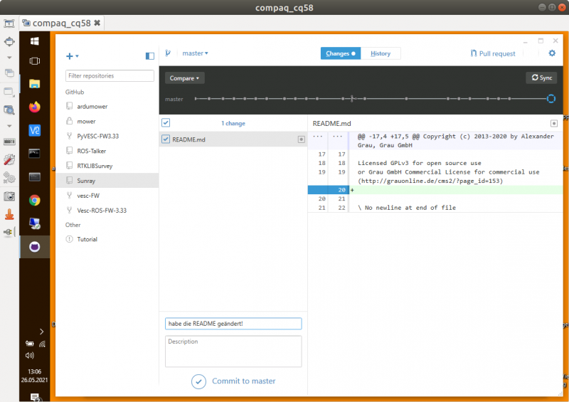The width and height of the screenshot is (569, 402).
Task: Close the compaq_cq58 tab
Action: pyautogui.click(x=97, y=23)
